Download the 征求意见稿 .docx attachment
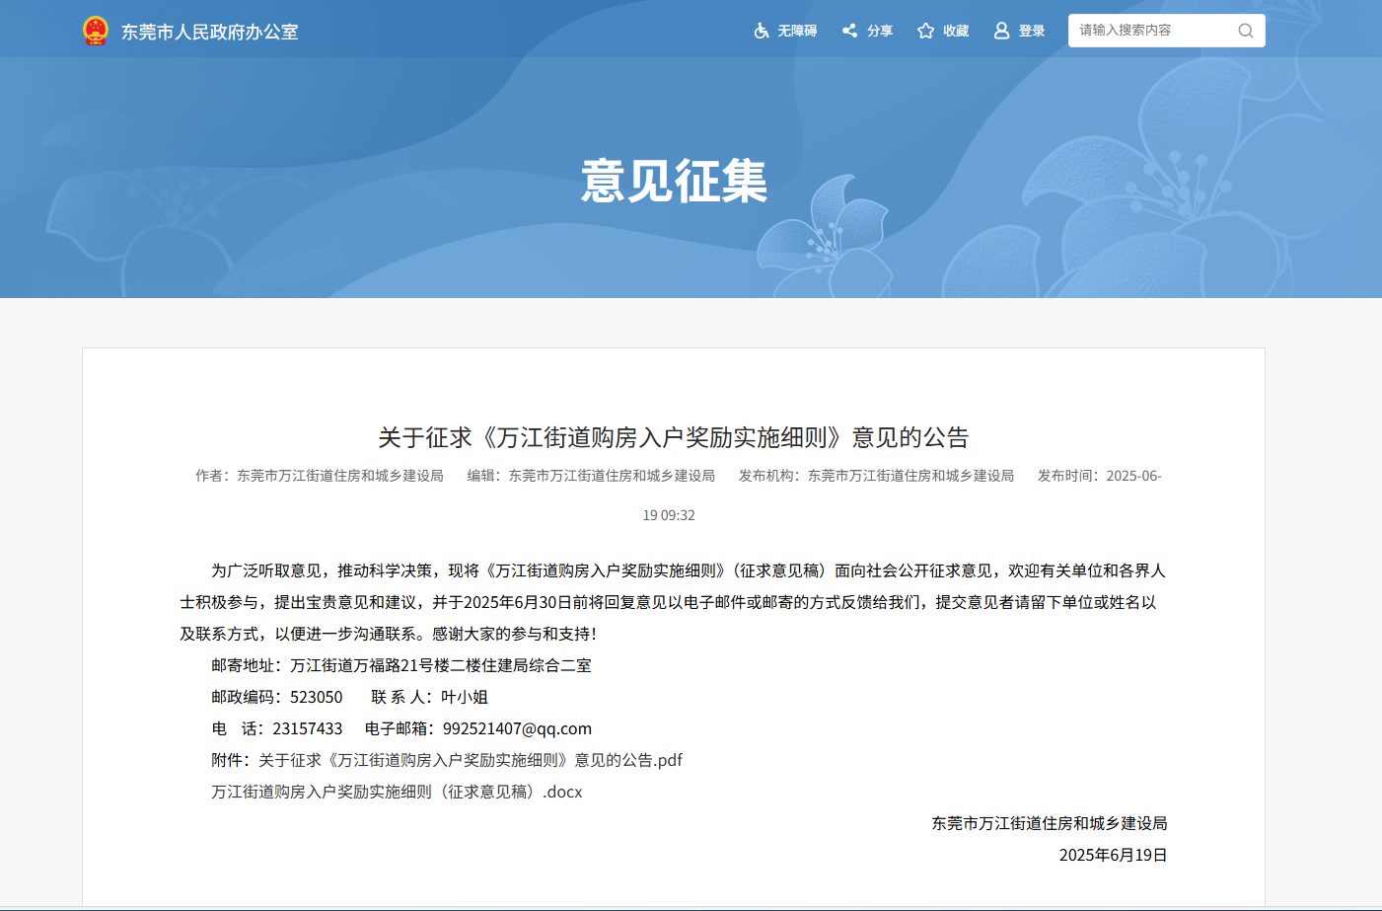 (397, 792)
